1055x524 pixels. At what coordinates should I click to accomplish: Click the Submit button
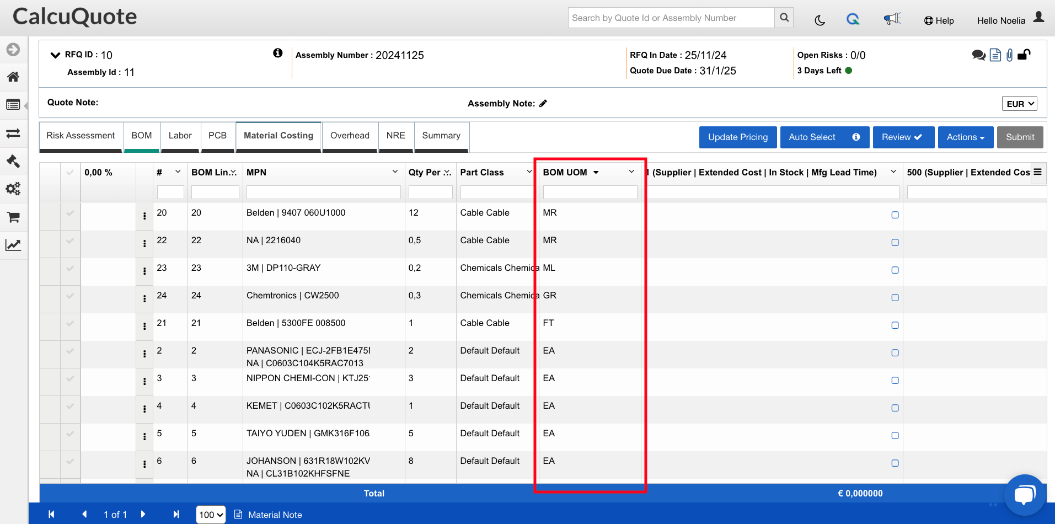(x=1020, y=137)
